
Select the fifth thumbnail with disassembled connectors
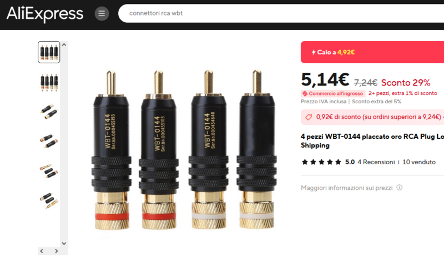click(x=49, y=171)
